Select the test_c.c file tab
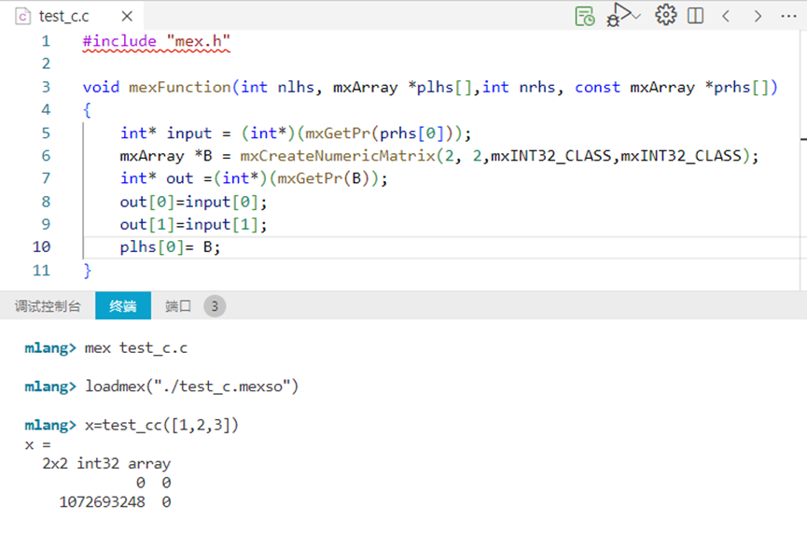Image resolution: width=807 pixels, height=535 pixels. [x=72, y=17]
